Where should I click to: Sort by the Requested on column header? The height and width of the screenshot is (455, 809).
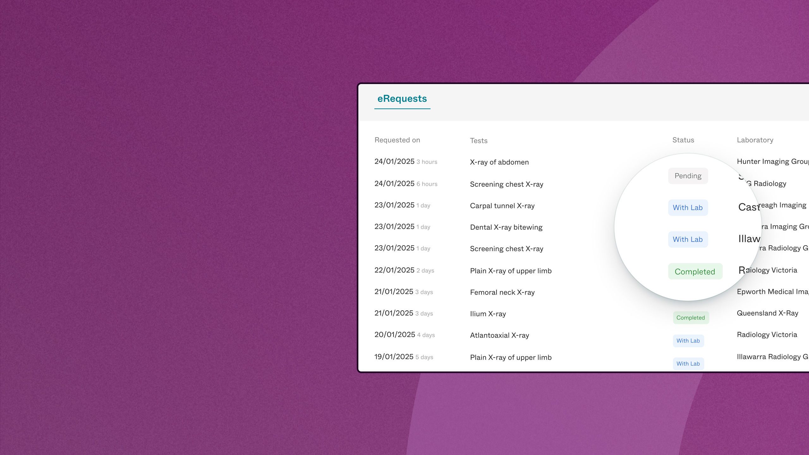[397, 140]
